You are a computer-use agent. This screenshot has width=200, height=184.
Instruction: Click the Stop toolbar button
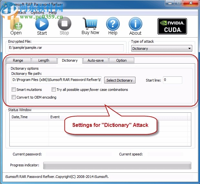[x=65, y=26]
